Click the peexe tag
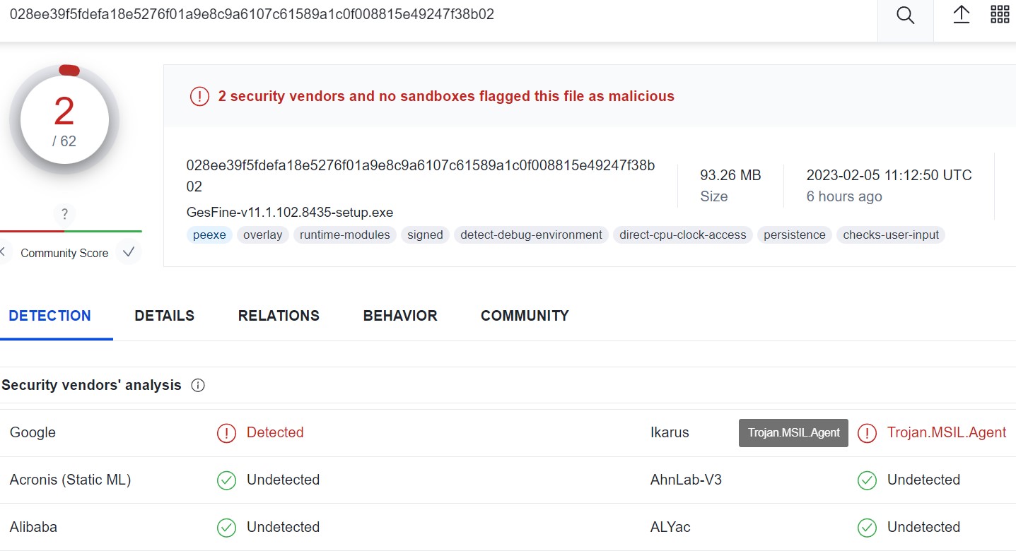Screen dimensions: 1016x551 pos(209,235)
